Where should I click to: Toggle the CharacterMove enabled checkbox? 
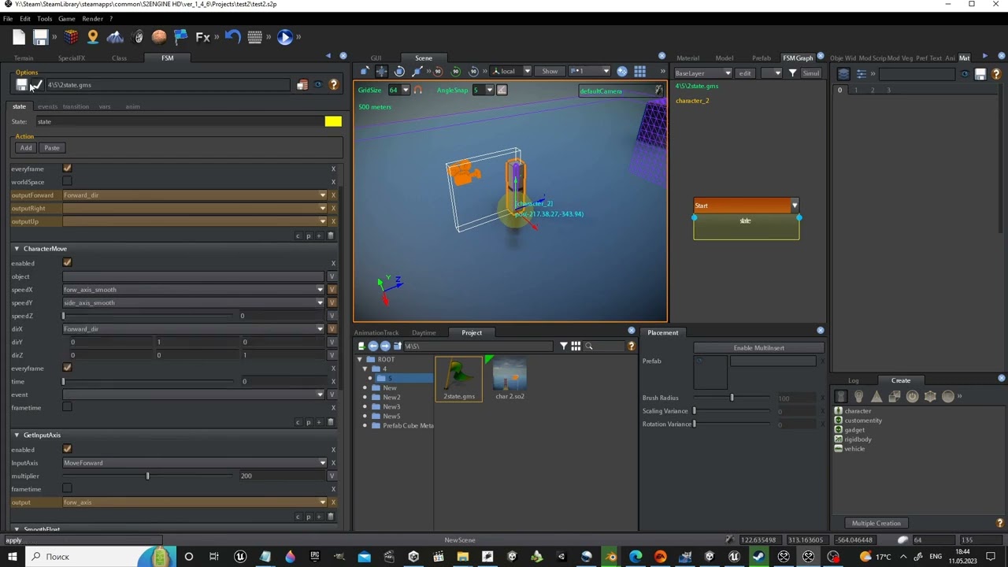(x=67, y=263)
